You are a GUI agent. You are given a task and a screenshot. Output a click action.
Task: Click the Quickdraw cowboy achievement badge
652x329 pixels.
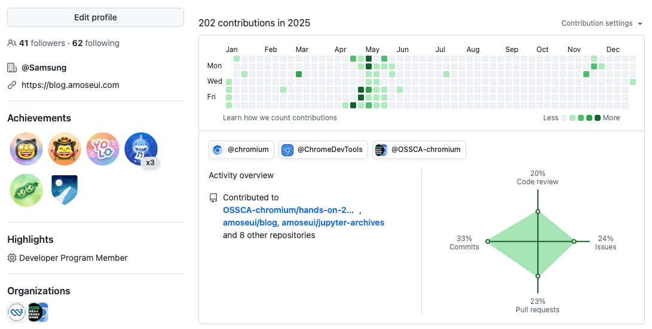coord(65,149)
